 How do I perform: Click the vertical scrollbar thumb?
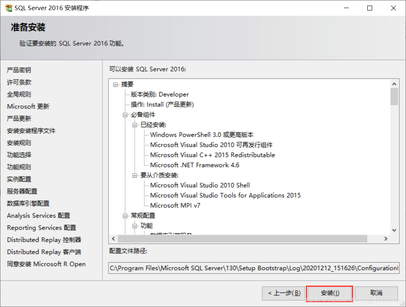[x=394, y=97]
